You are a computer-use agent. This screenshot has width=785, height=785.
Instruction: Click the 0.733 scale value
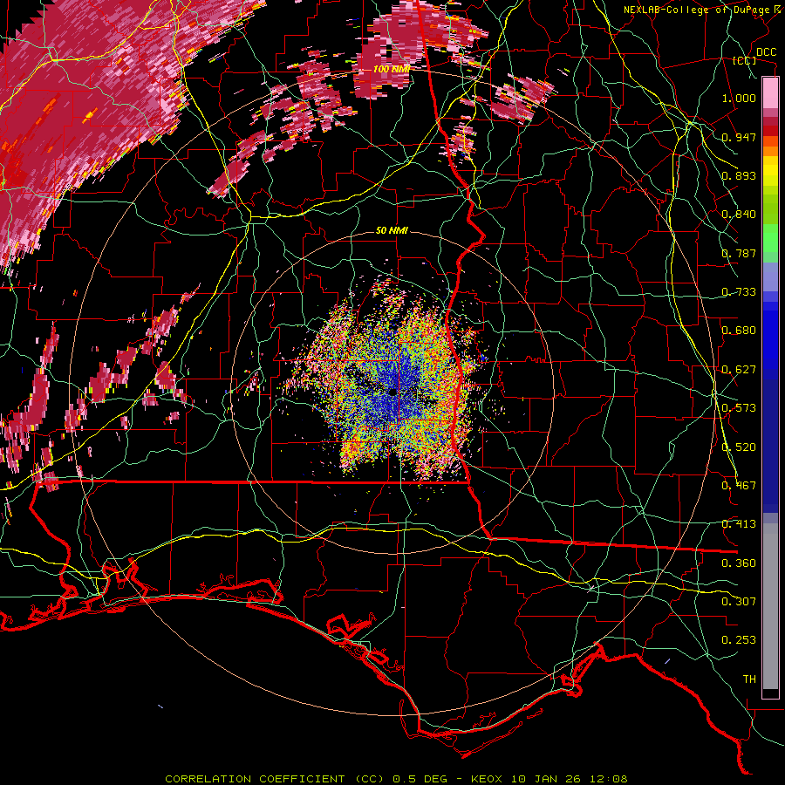point(739,292)
